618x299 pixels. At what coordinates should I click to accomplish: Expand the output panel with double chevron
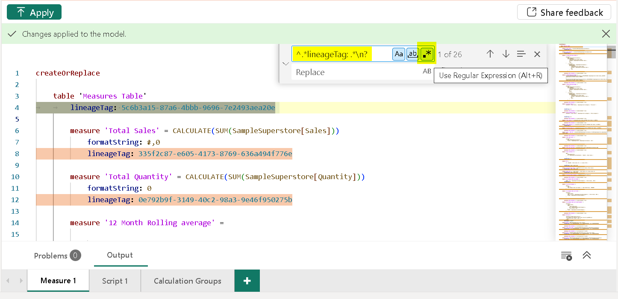587,255
